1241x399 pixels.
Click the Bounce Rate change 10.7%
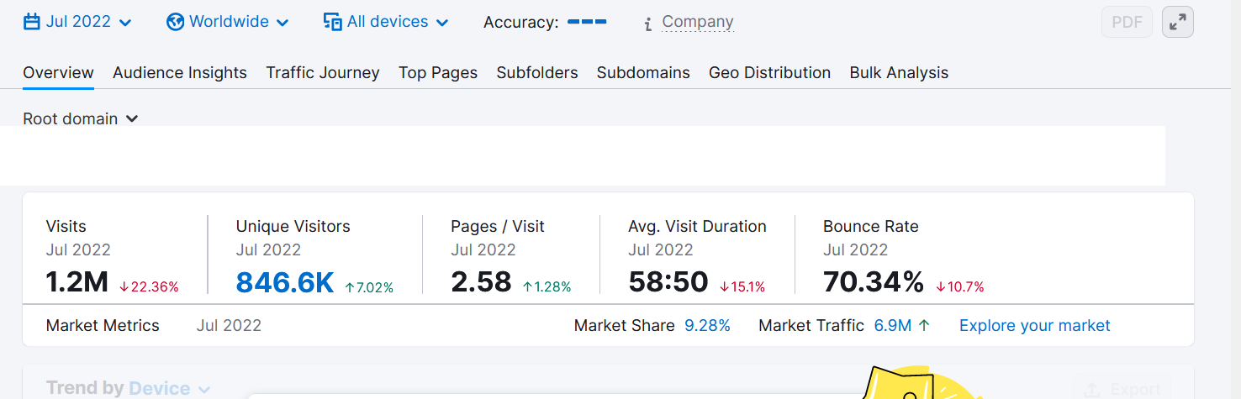point(959,287)
